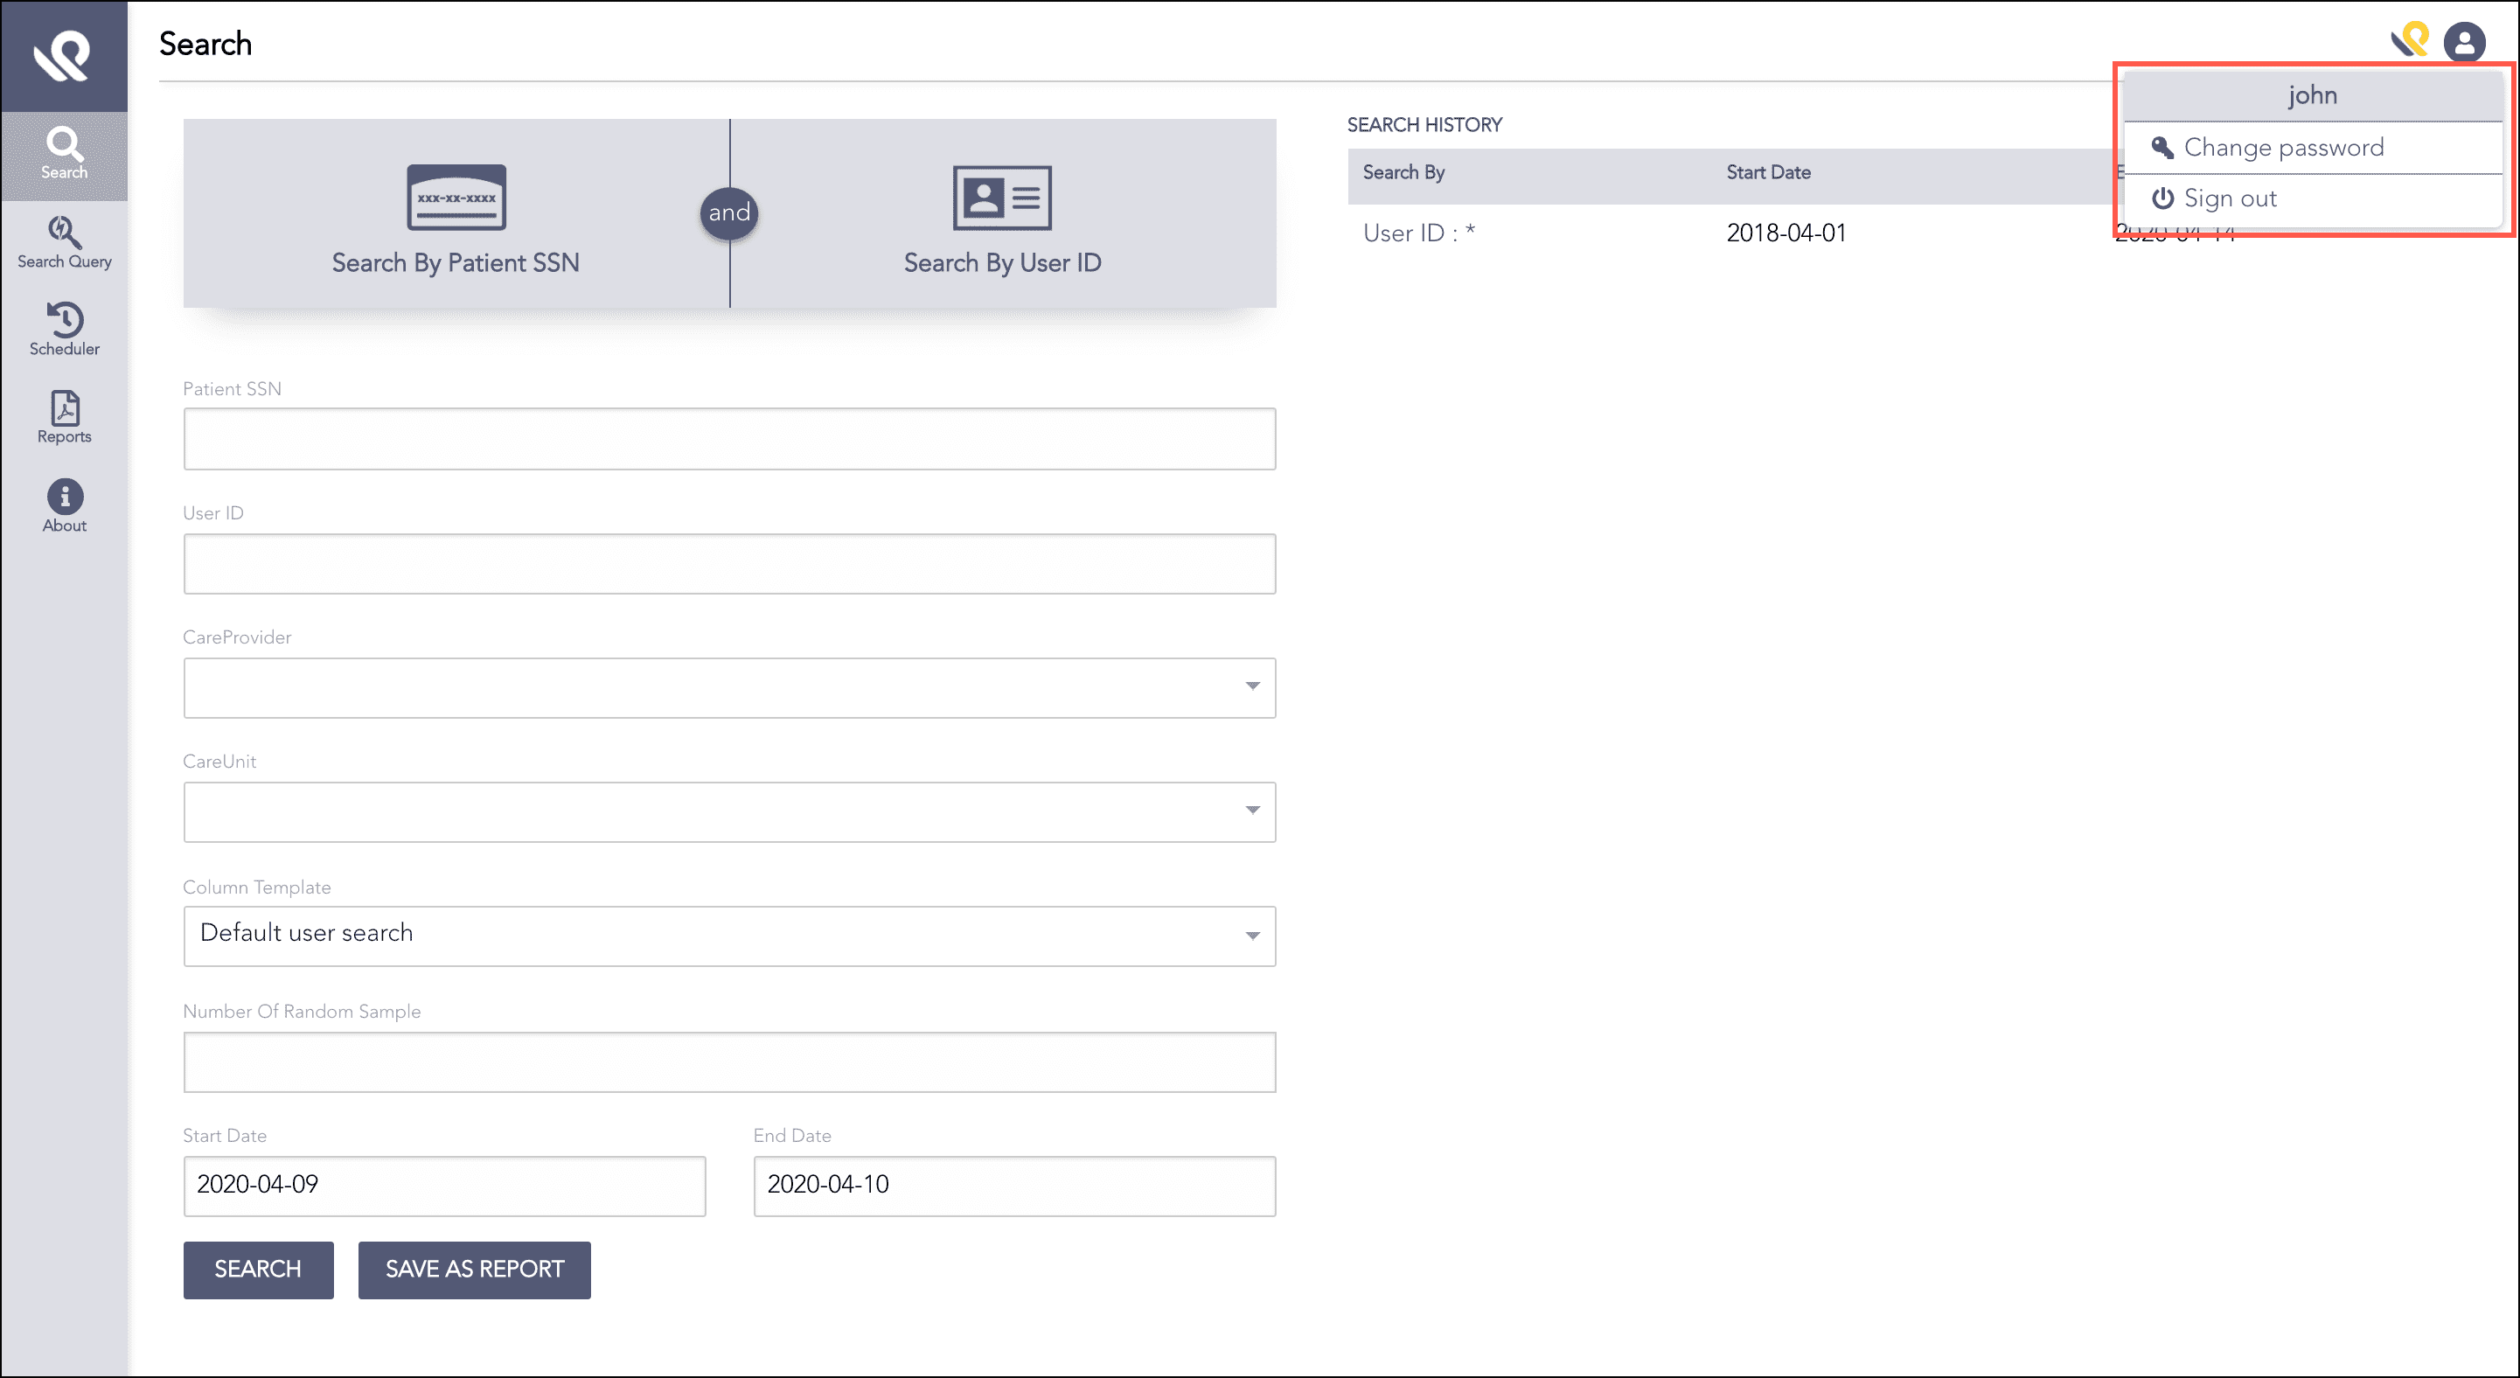The width and height of the screenshot is (2520, 1378).
Task: Click the Patient SSN input field
Action: (728, 438)
